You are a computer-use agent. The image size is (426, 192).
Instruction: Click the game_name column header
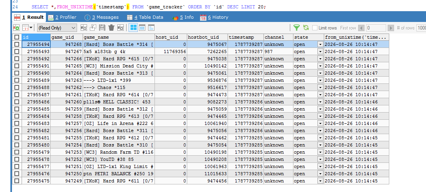(119, 37)
